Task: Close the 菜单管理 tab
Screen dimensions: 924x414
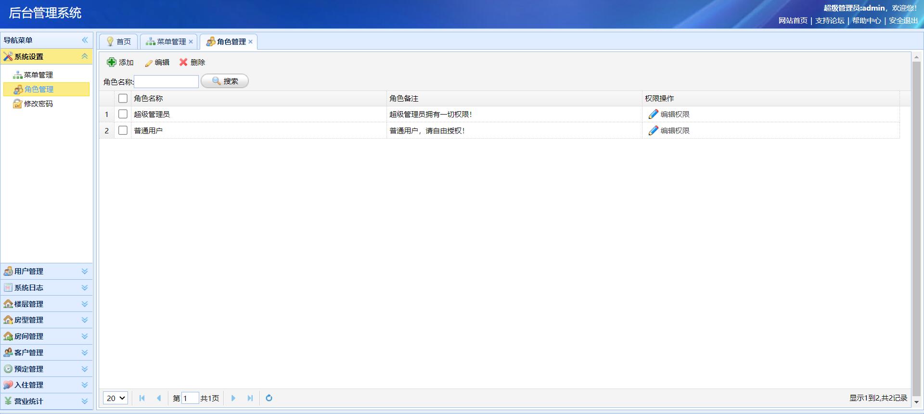Action: (191, 42)
